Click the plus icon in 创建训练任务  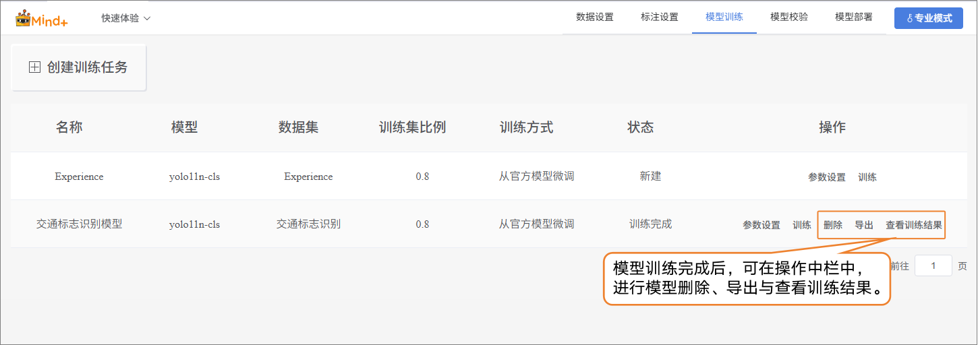tap(34, 67)
